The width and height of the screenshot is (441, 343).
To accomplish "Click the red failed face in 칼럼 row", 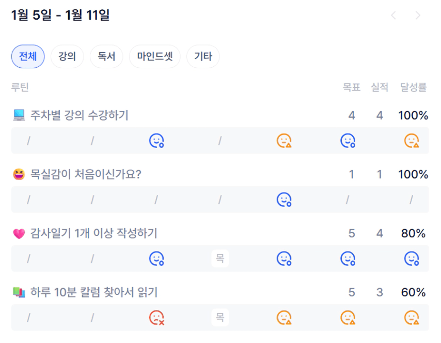I will coord(156,317).
